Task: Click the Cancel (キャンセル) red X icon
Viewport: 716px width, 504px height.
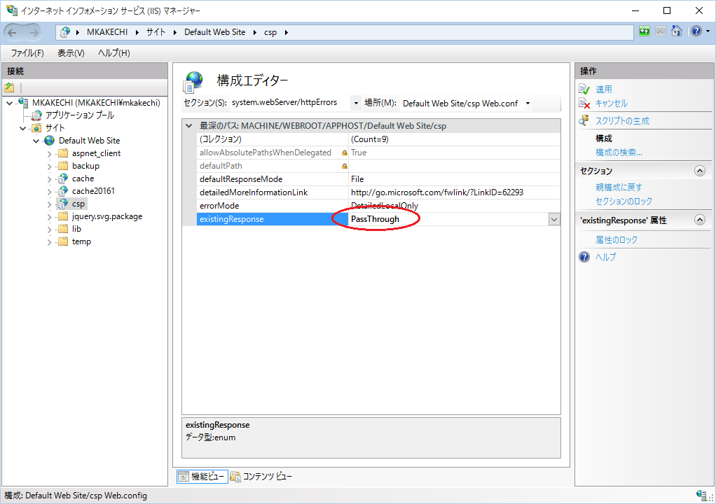Action: [x=584, y=104]
